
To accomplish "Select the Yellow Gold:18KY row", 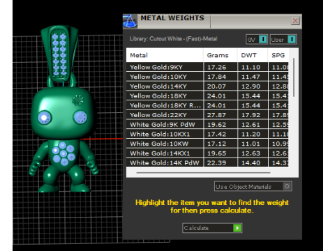I will pyautogui.click(x=207, y=96).
